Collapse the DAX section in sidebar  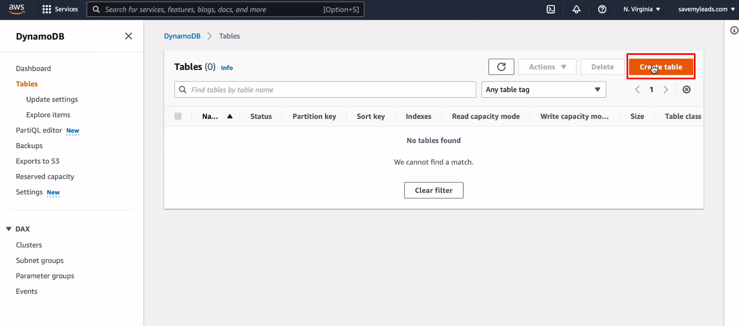click(x=9, y=229)
